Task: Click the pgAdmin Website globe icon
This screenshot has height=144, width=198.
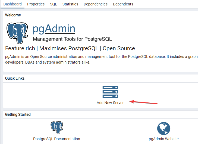Action: tap(164, 128)
